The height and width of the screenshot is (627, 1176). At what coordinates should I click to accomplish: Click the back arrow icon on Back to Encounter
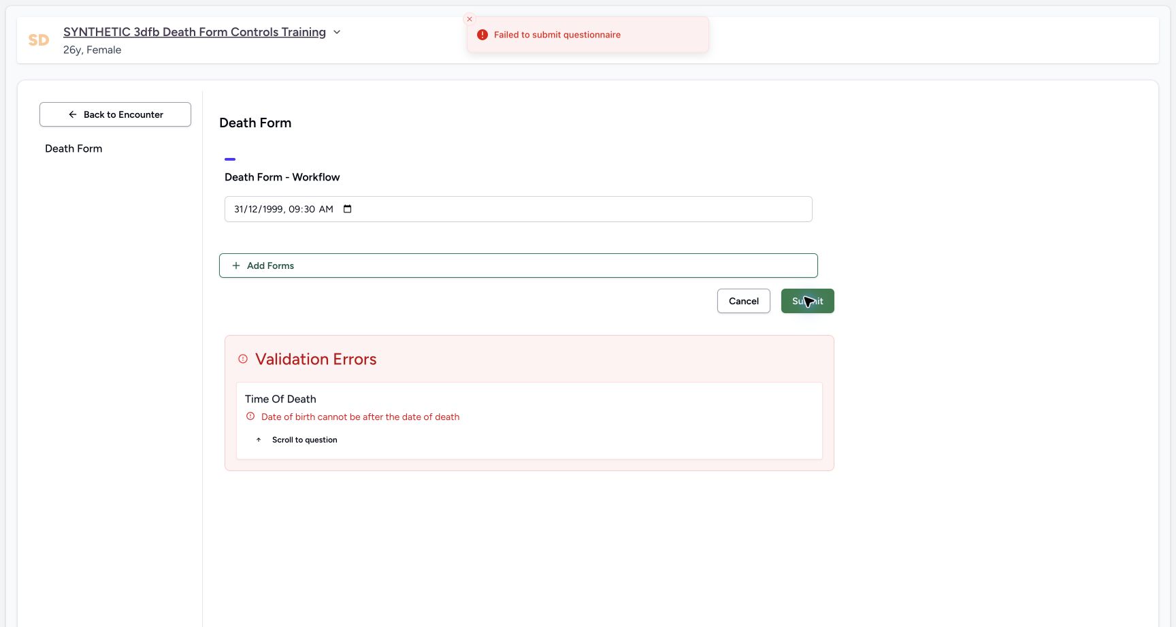[73, 114]
